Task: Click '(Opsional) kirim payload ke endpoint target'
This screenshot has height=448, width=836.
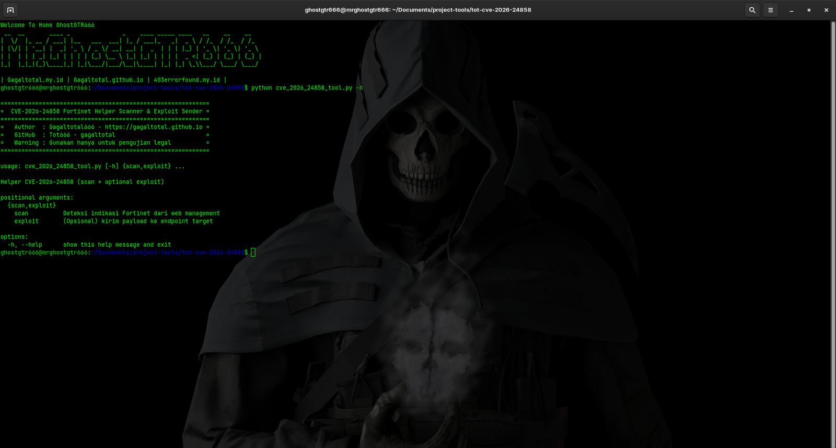Action: tap(138, 221)
